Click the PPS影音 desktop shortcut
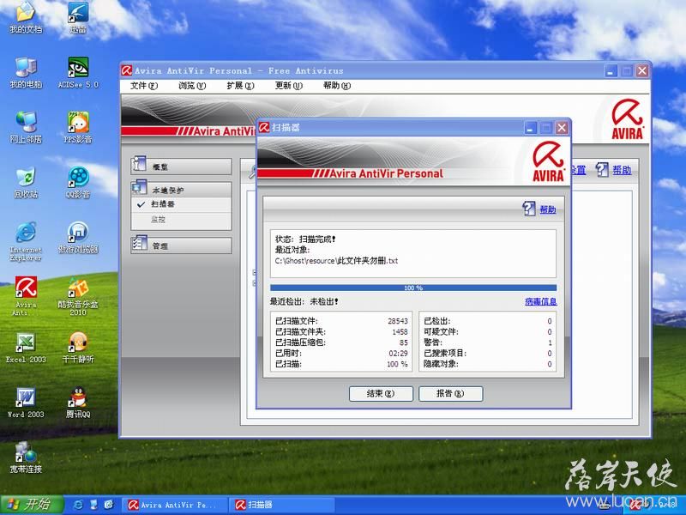This screenshot has width=686, height=515. (x=78, y=127)
